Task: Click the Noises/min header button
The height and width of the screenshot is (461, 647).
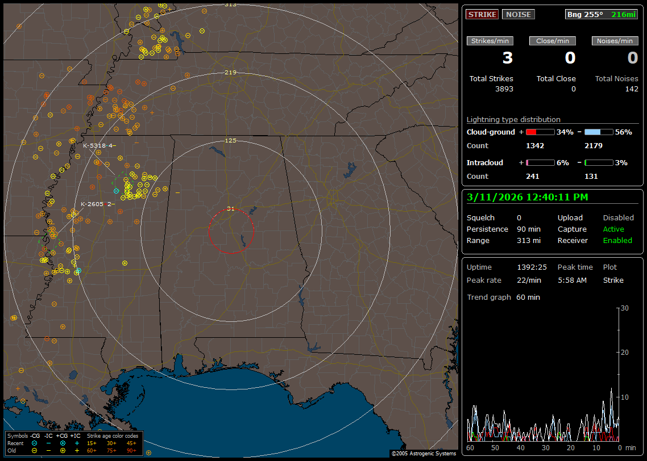Action: 615,41
